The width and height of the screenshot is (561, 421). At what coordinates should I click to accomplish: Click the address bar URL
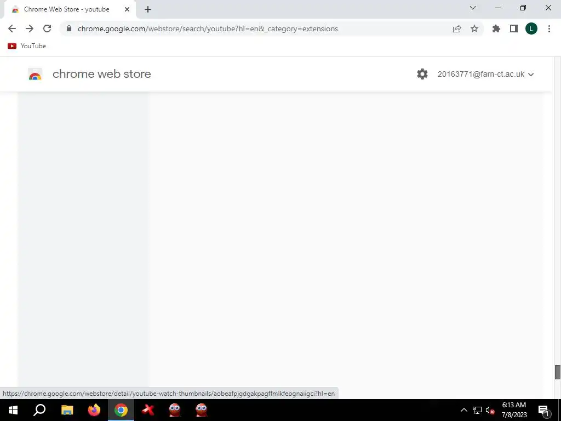[208, 29]
